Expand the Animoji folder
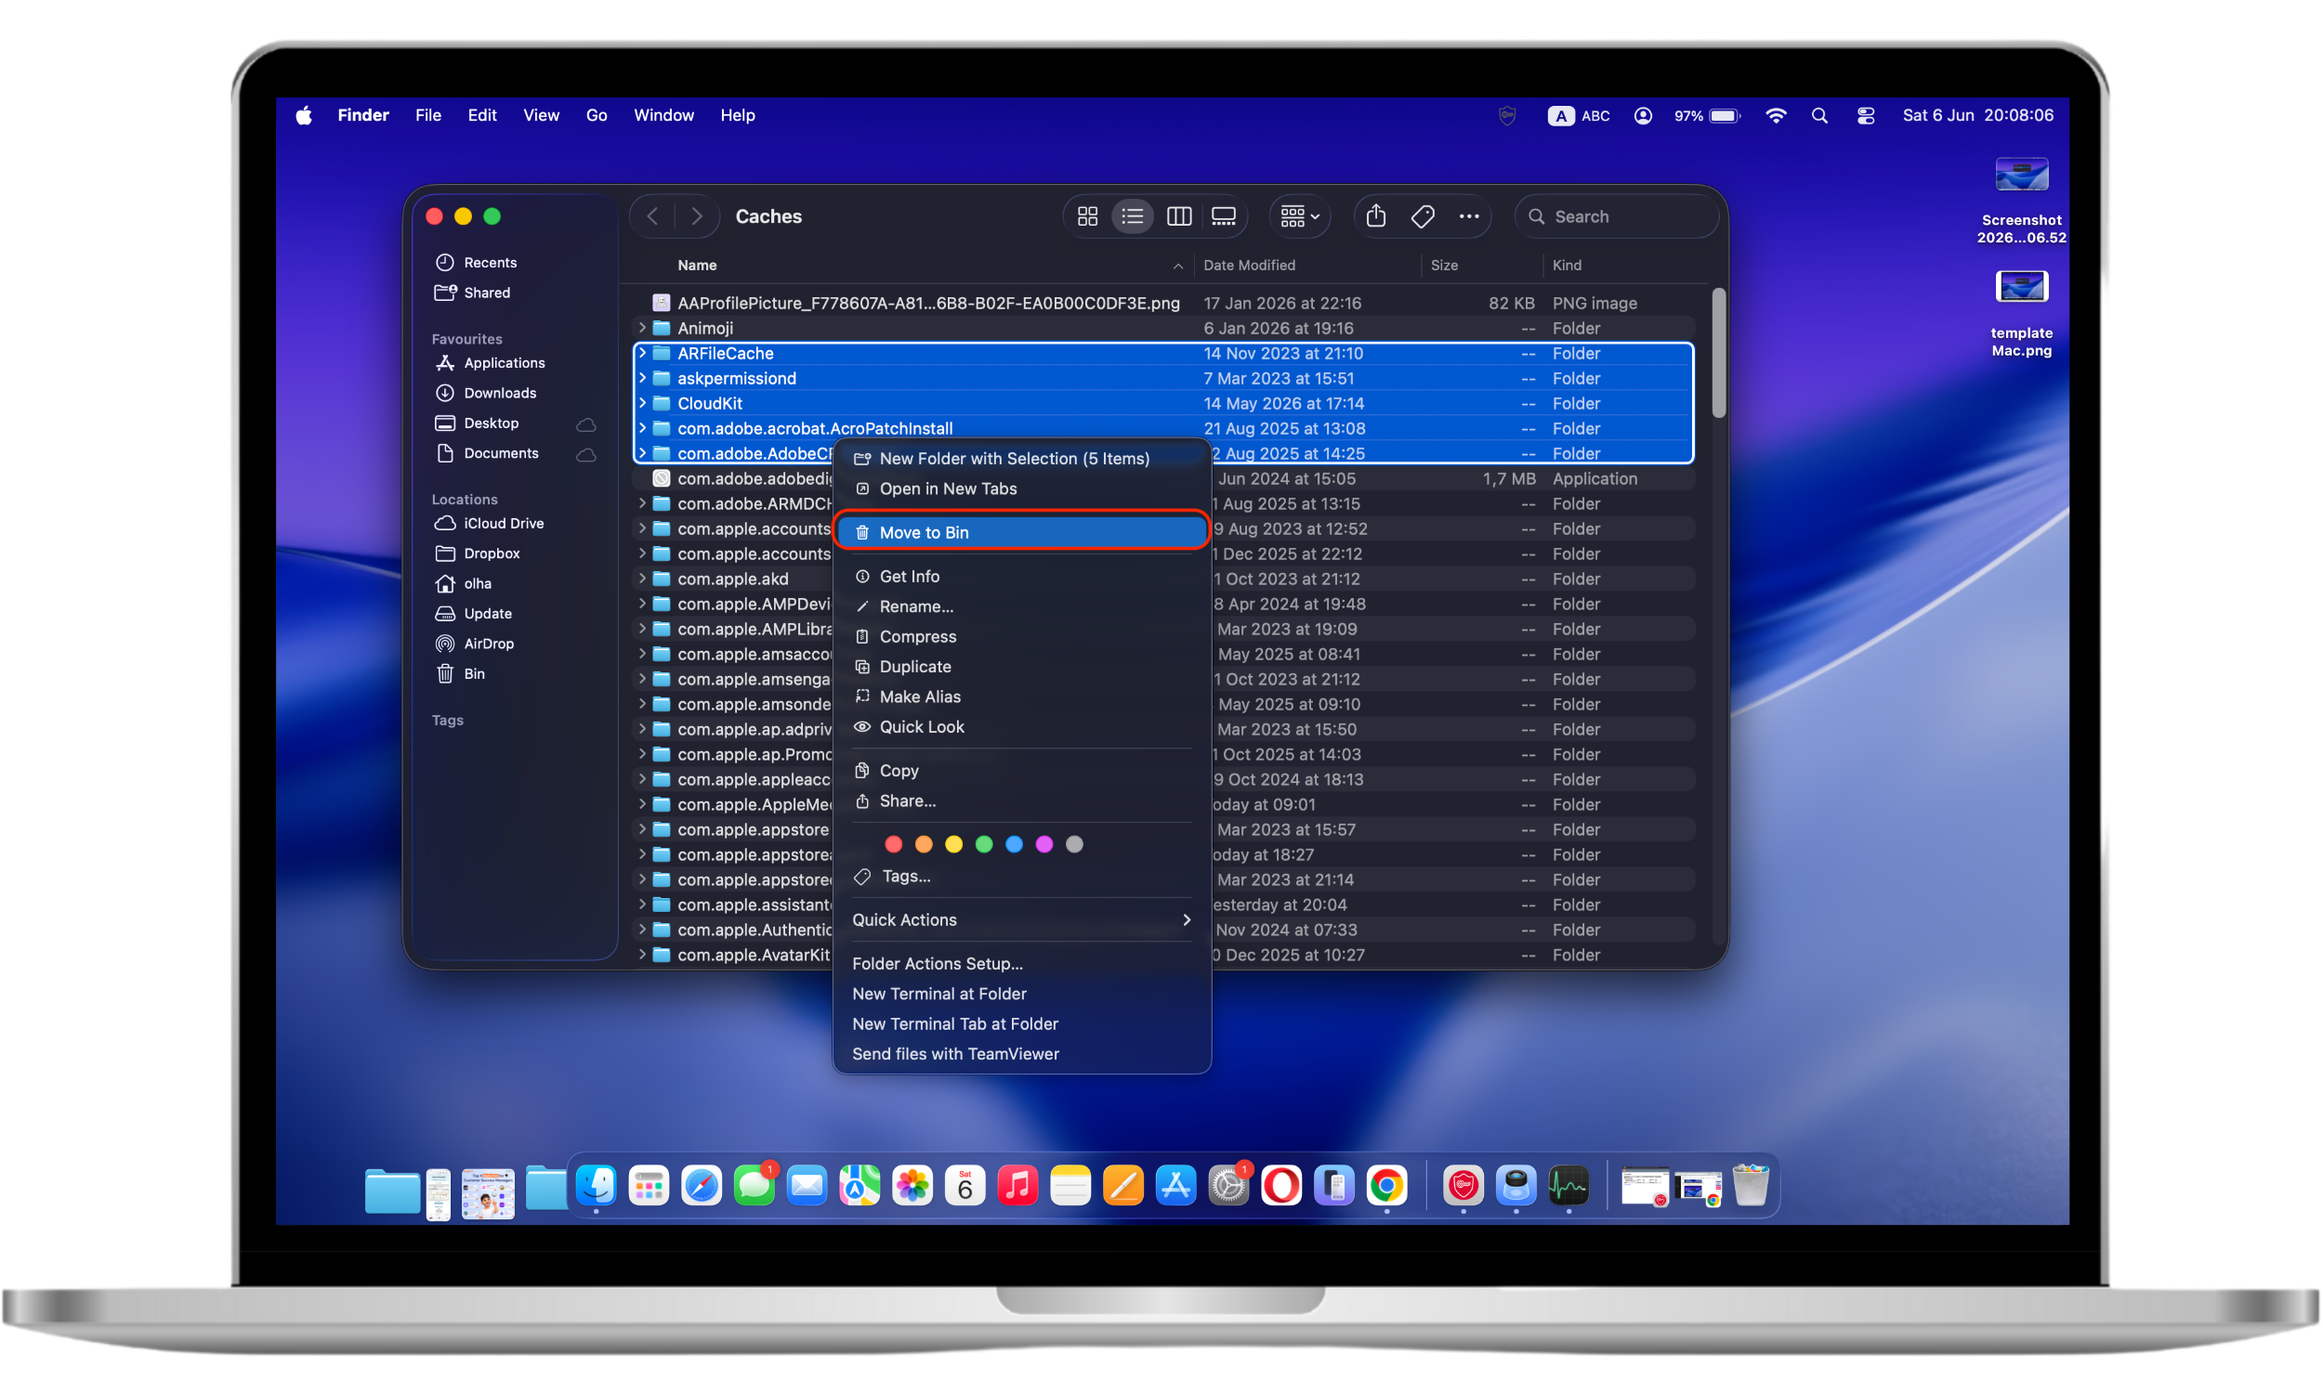 (642, 329)
